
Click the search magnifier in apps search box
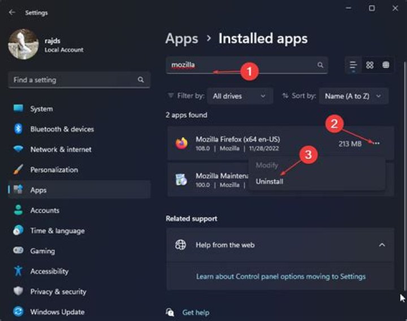pyautogui.click(x=321, y=65)
